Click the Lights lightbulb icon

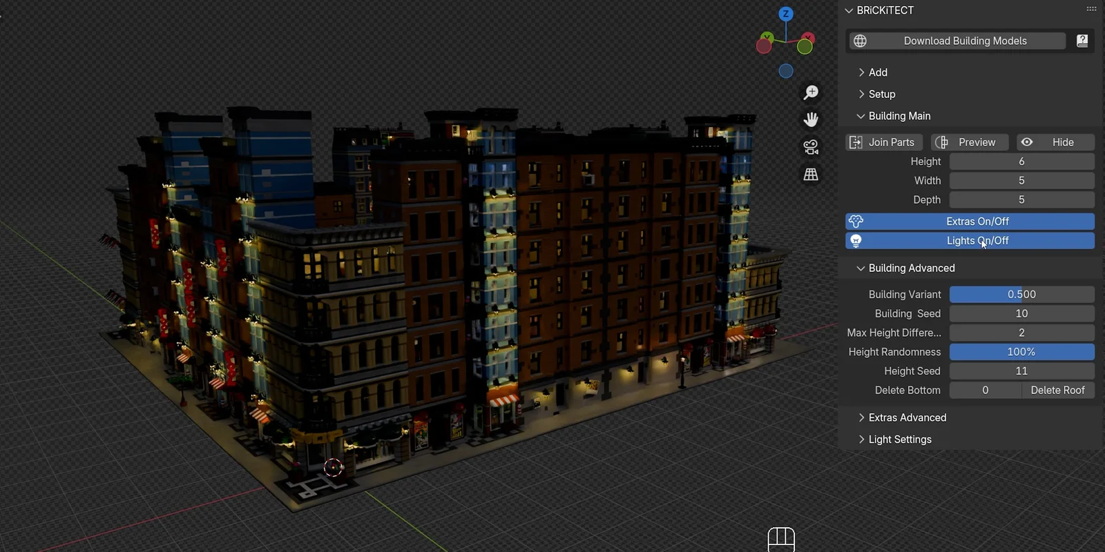click(856, 241)
